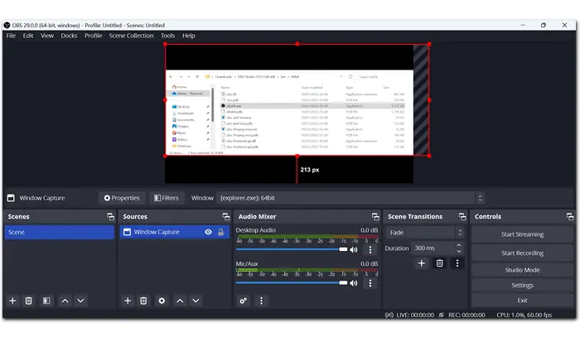Viewport: 580px width, 337px height.
Task: Add a scene transition with plus
Action: click(421, 263)
